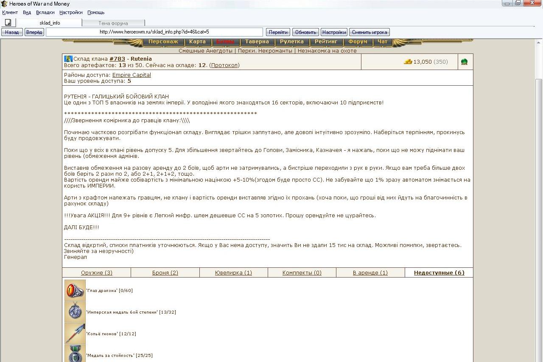
Task: Switch to the sklad_info tab
Action: coord(50,23)
